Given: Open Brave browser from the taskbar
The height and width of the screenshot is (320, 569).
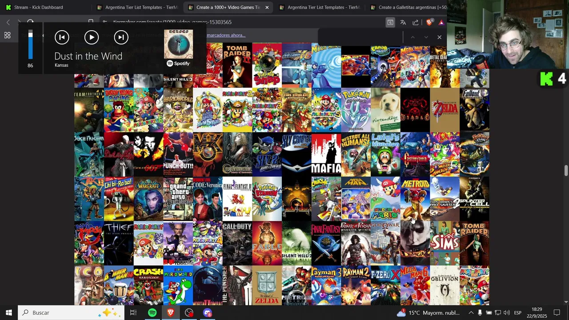Looking at the screenshot, I should pos(171,313).
